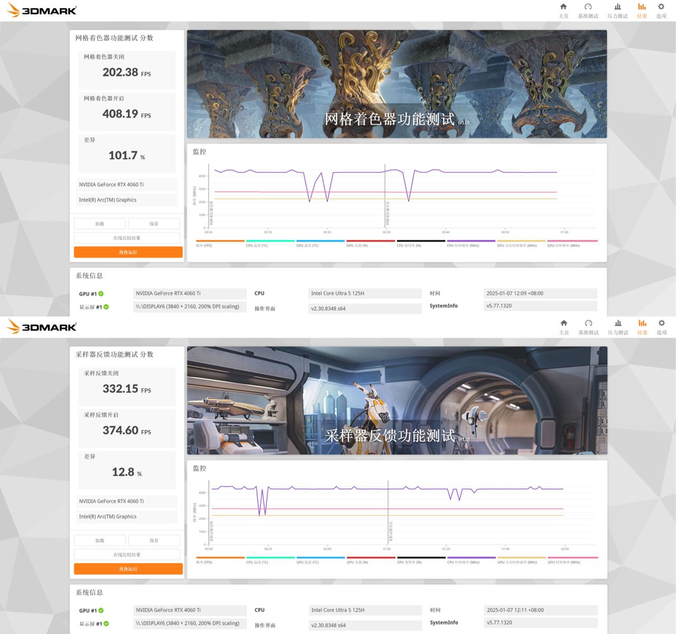Image resolution: width=676 pixels, height=634 pixels.
Task: Click 保存 save button in sampler feedback window
Action: [x=154, y=540]
